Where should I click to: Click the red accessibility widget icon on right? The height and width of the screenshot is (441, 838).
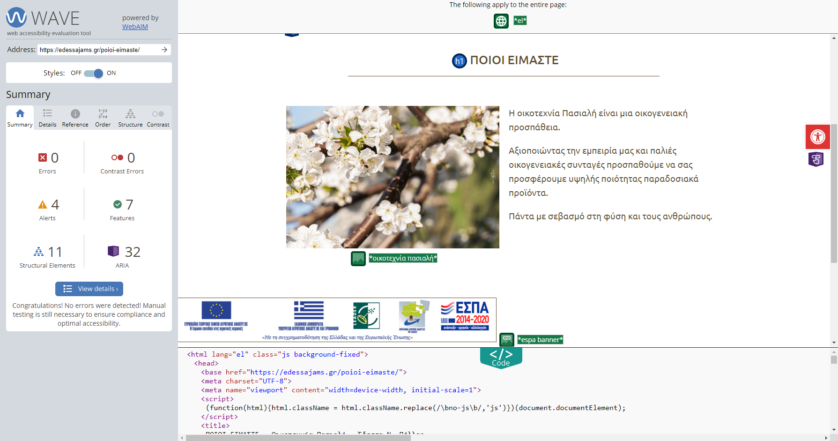point(817,137)
